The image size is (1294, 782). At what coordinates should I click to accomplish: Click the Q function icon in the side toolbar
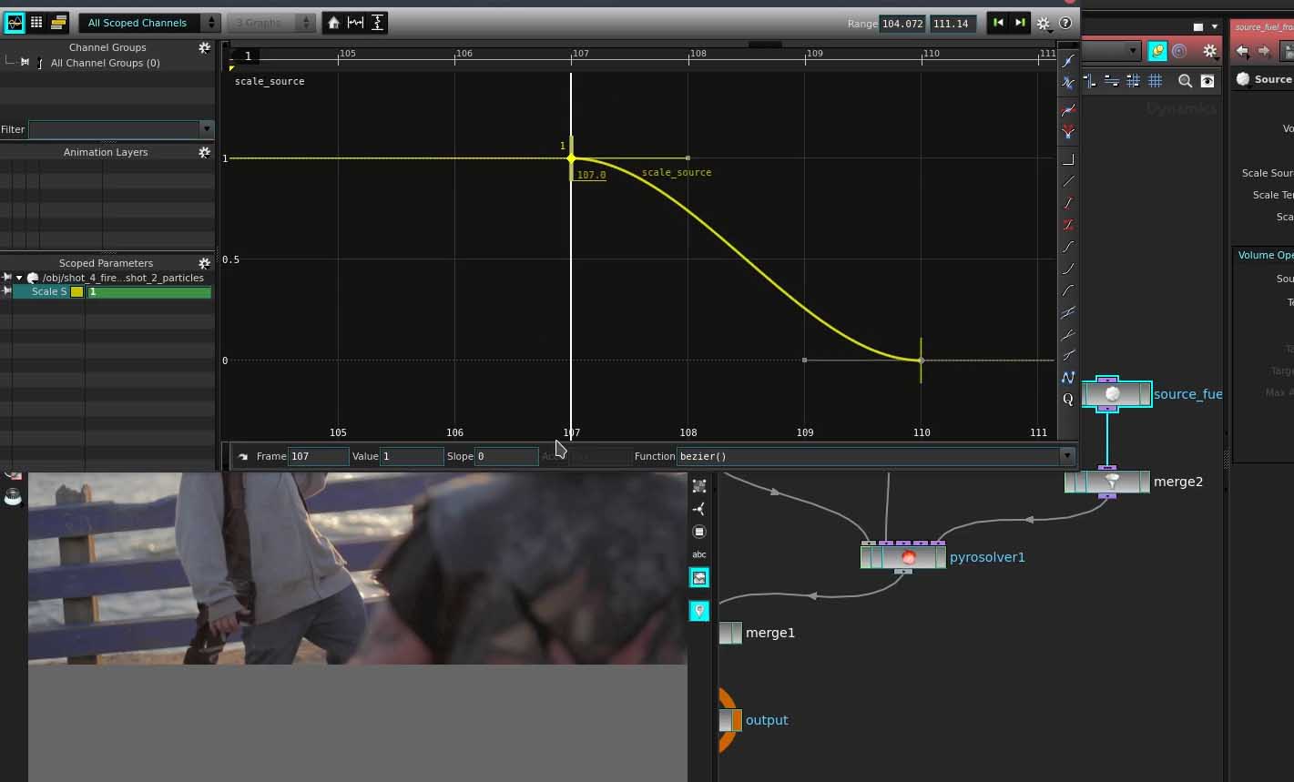coord(1068,399)
